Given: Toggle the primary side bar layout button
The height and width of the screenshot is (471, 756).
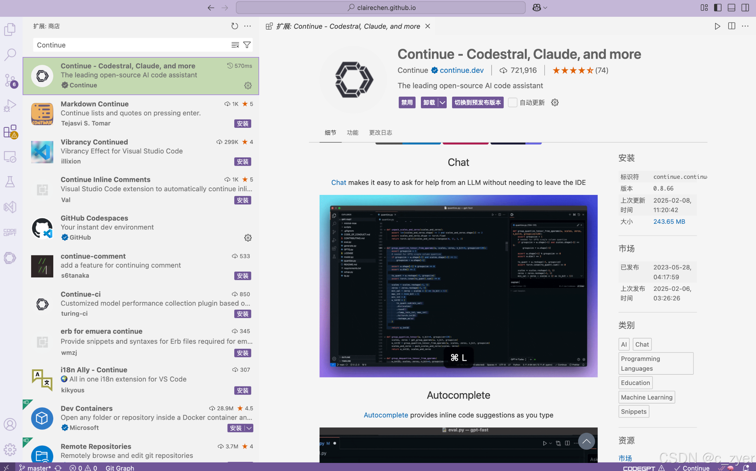Looking at the screenshot, I should tap(717, 8).
